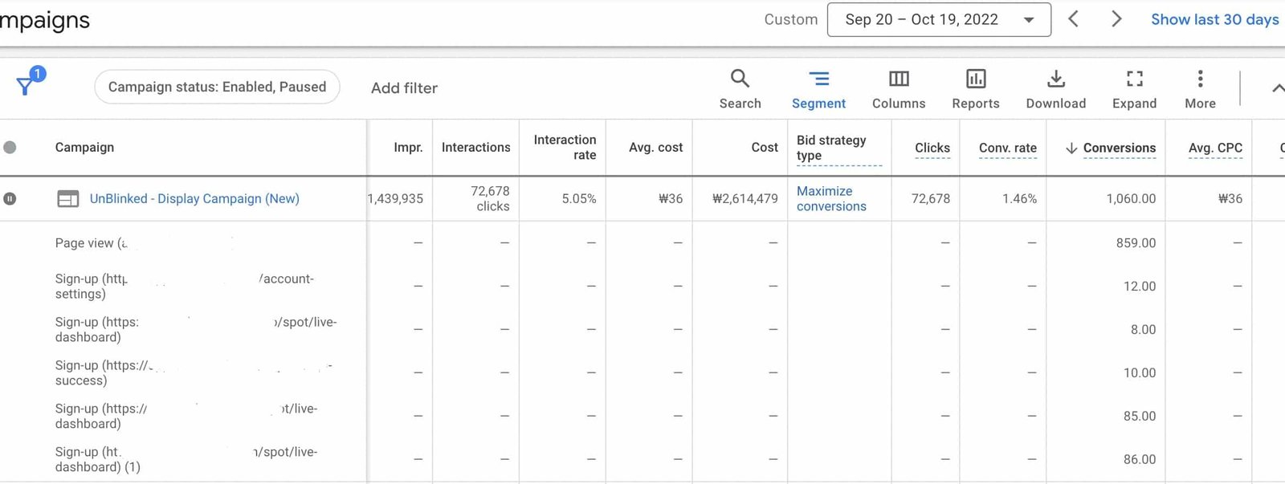Click the Campaign status filter chip
This screenshot has height=484, width=1285.
[x=217, y=87]
